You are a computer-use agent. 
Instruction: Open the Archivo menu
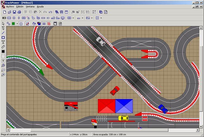tap(10, 7)
